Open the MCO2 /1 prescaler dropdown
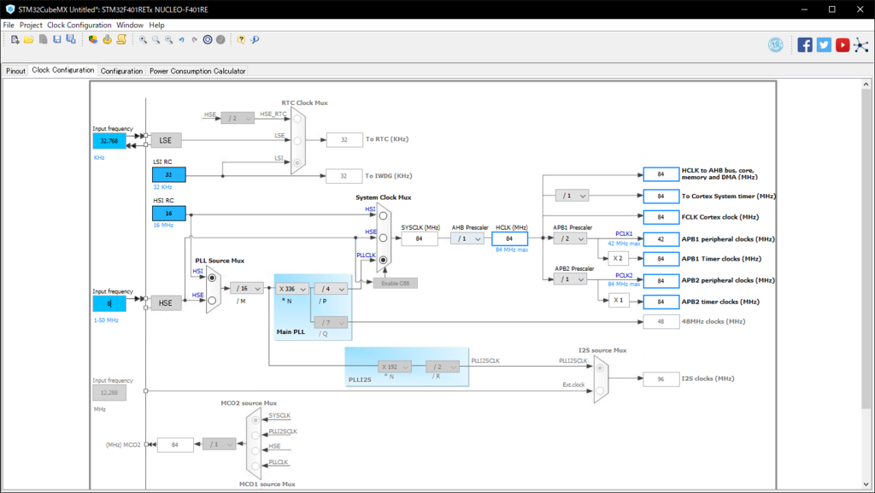 [x=220, y=444]
